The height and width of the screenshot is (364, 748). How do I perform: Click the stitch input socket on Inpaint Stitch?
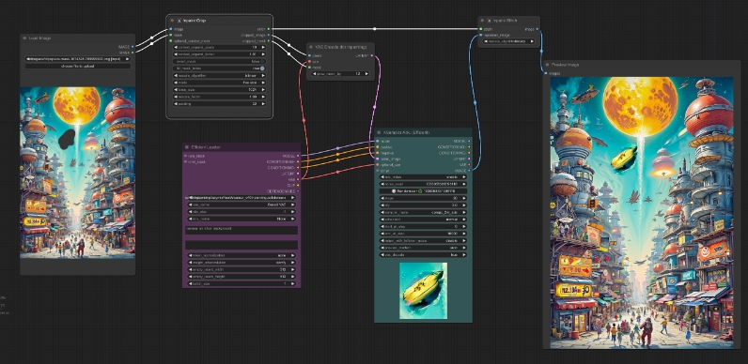coord(481,29)
